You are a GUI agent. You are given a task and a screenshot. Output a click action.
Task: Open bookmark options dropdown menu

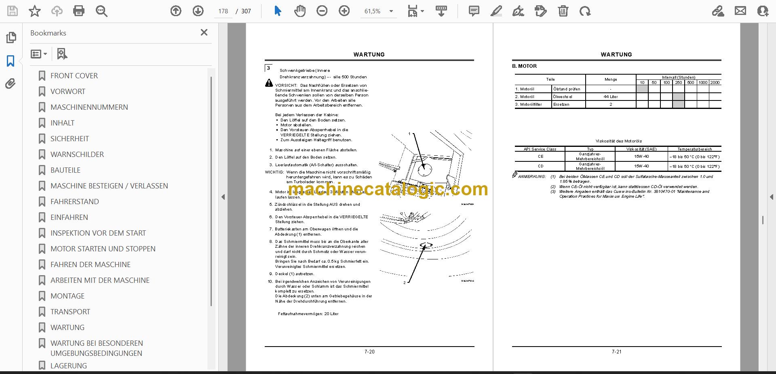click(39, 54)
